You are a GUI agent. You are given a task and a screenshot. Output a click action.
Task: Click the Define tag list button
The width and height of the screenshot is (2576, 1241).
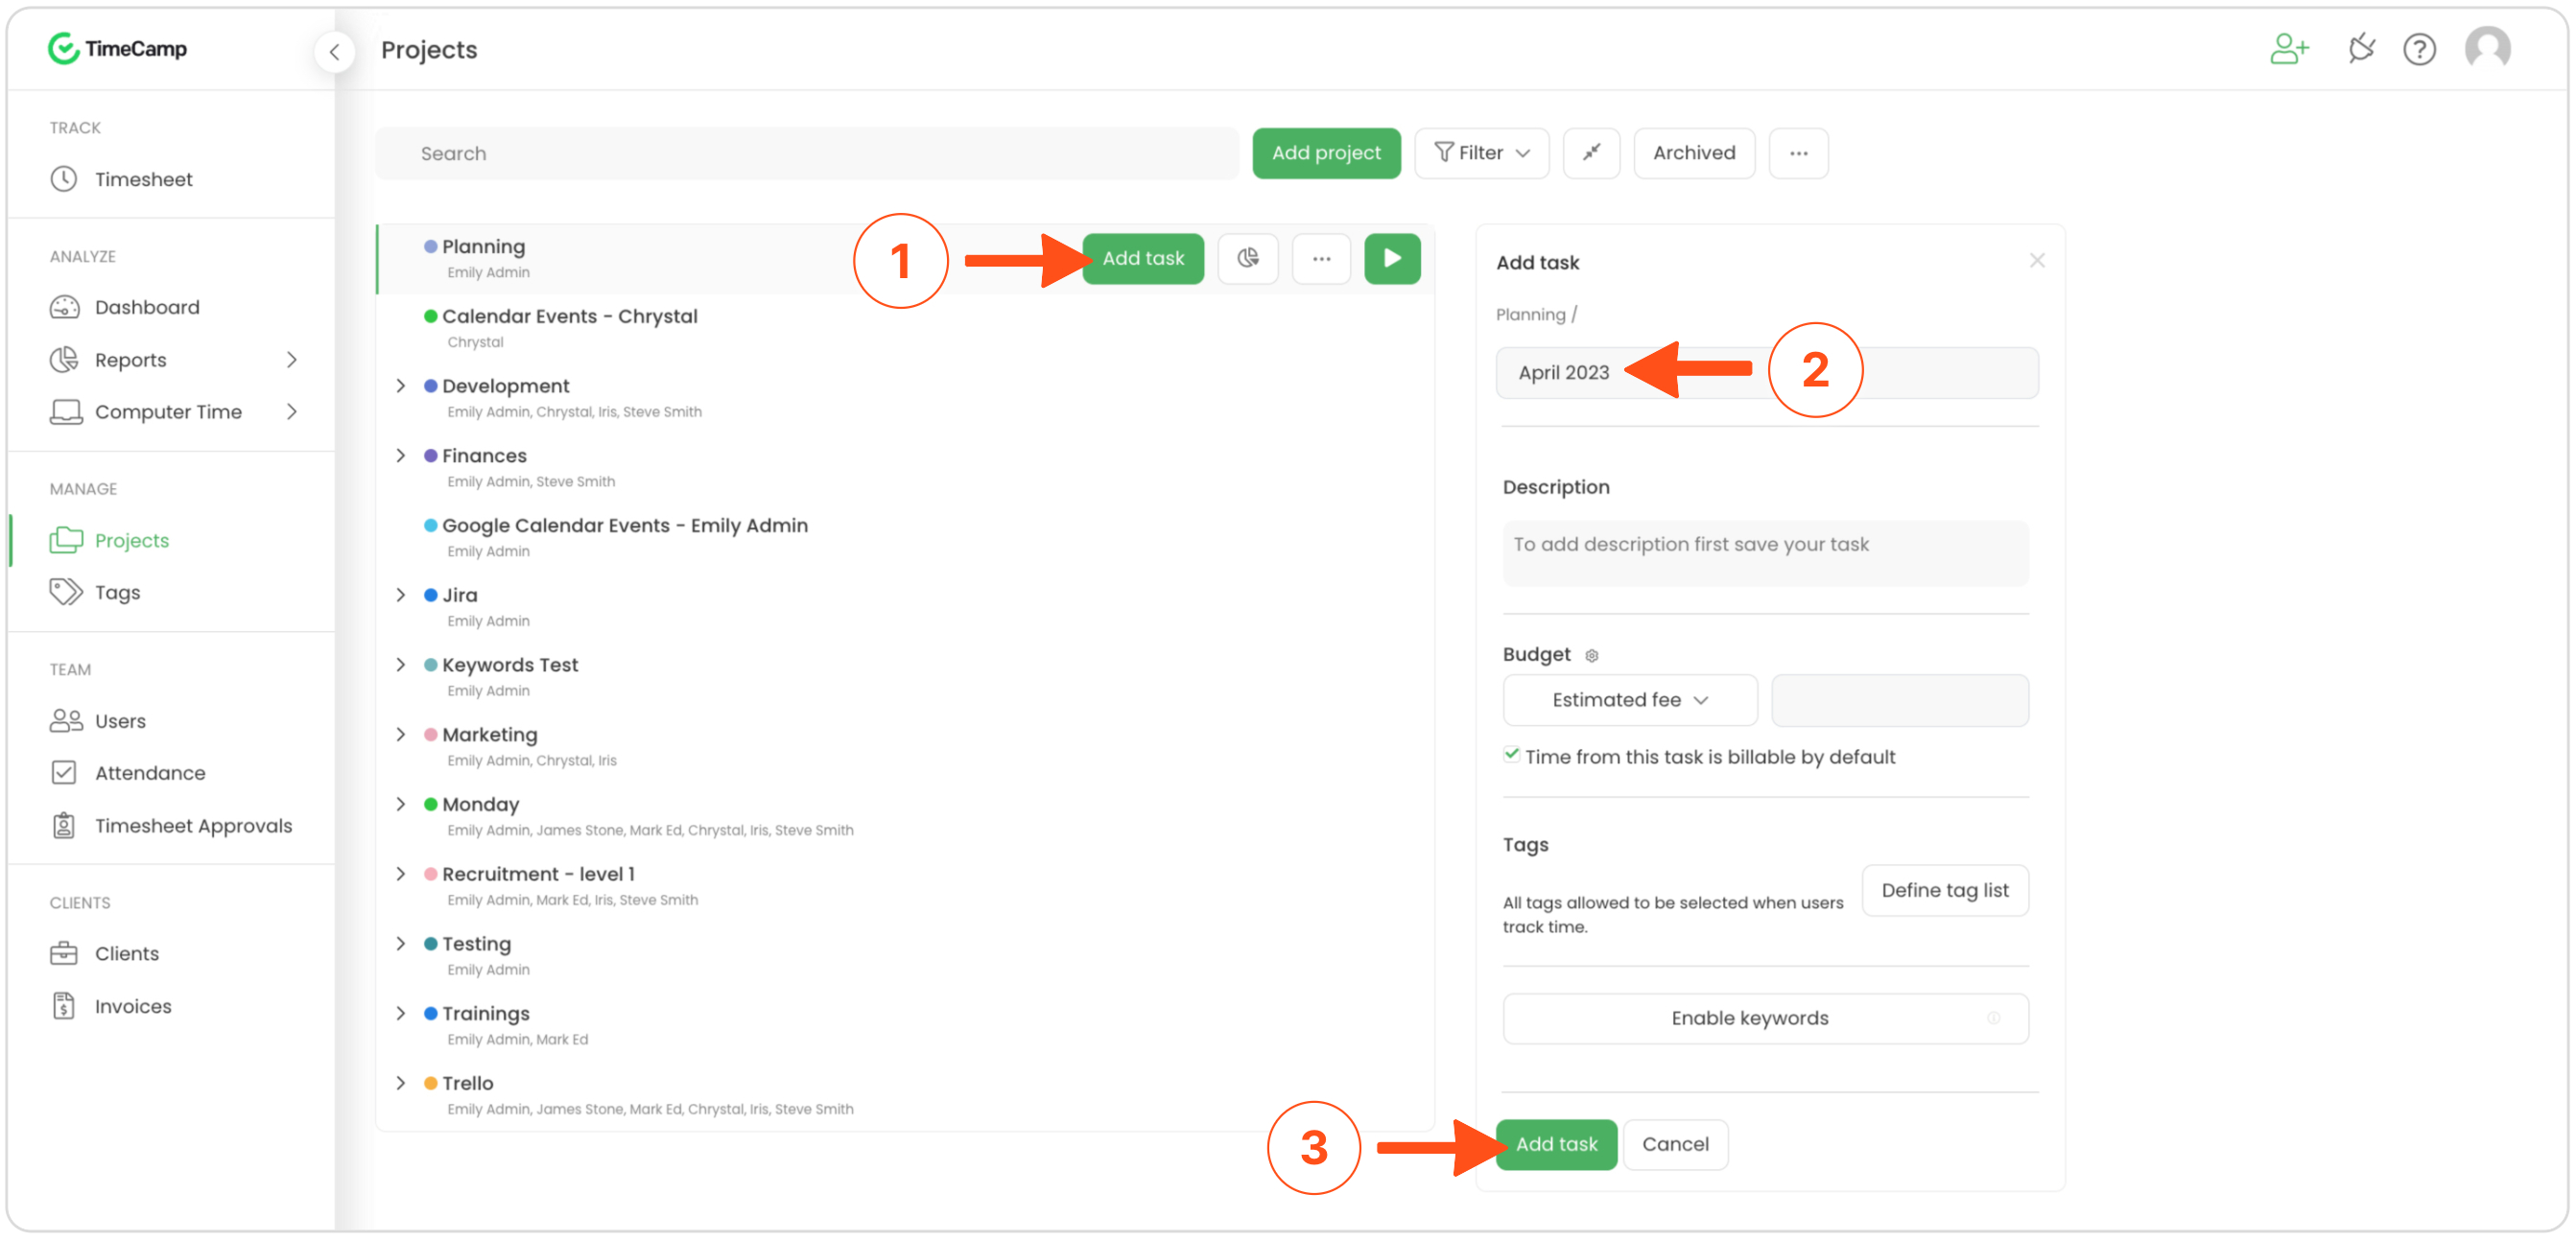1944,890
